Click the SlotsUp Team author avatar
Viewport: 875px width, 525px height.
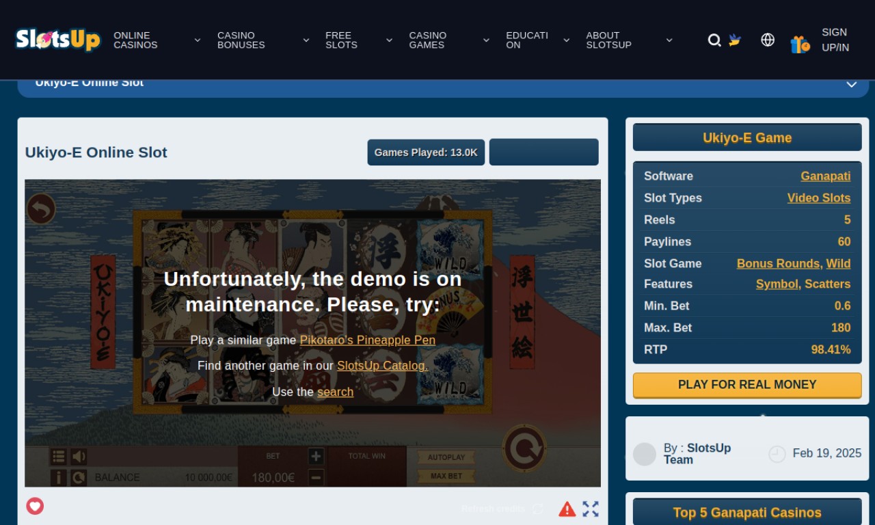(x=645, y=454)
